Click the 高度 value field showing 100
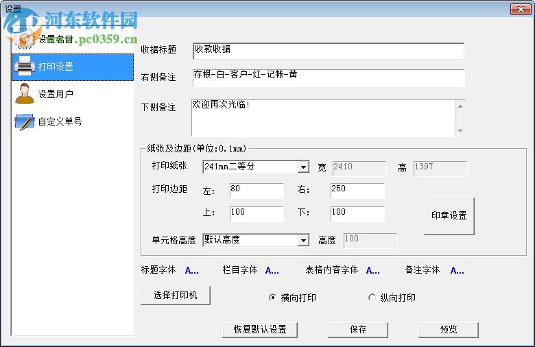Image resolution: width=535 pixels, height=347 pixels. [x=370, y=241]
